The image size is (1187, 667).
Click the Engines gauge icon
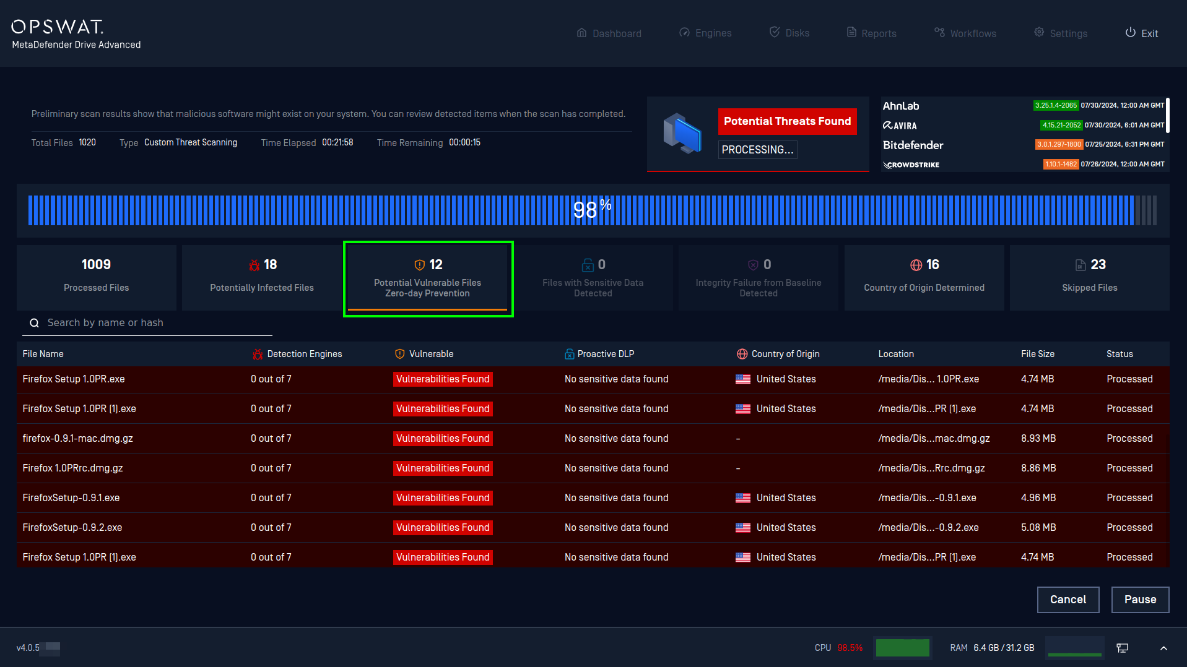click(684, 32)
